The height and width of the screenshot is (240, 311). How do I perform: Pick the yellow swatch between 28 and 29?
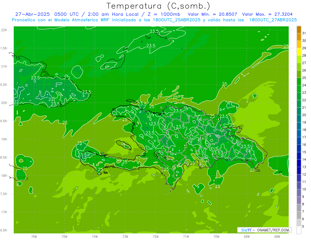coord(299,52)
